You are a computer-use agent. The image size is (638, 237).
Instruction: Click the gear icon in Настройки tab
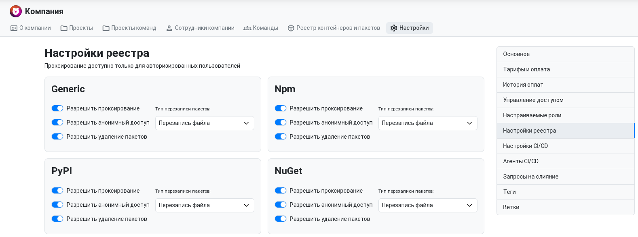coord(394,28)
